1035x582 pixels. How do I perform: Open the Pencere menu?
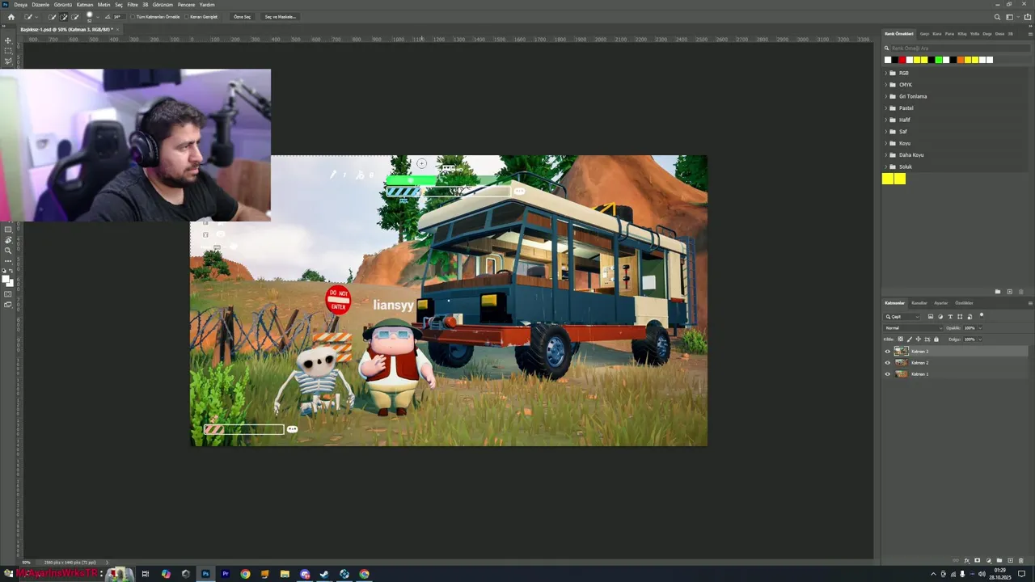click(x=186, y=5)
